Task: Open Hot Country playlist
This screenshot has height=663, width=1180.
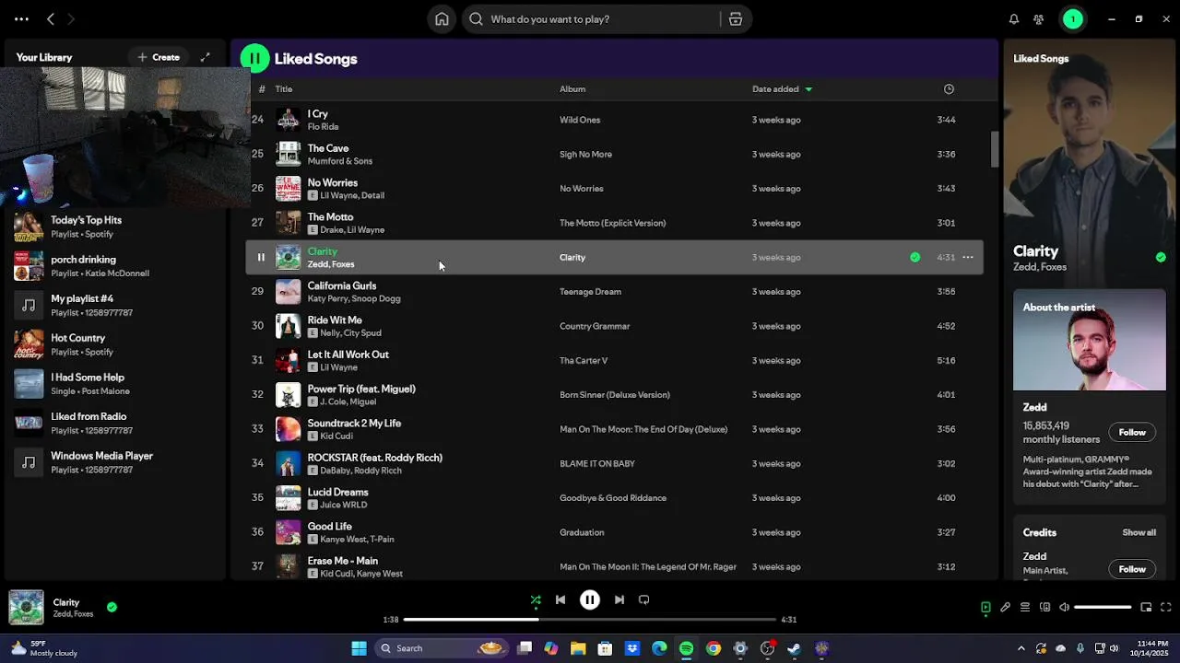Action: tap(112, 344)
